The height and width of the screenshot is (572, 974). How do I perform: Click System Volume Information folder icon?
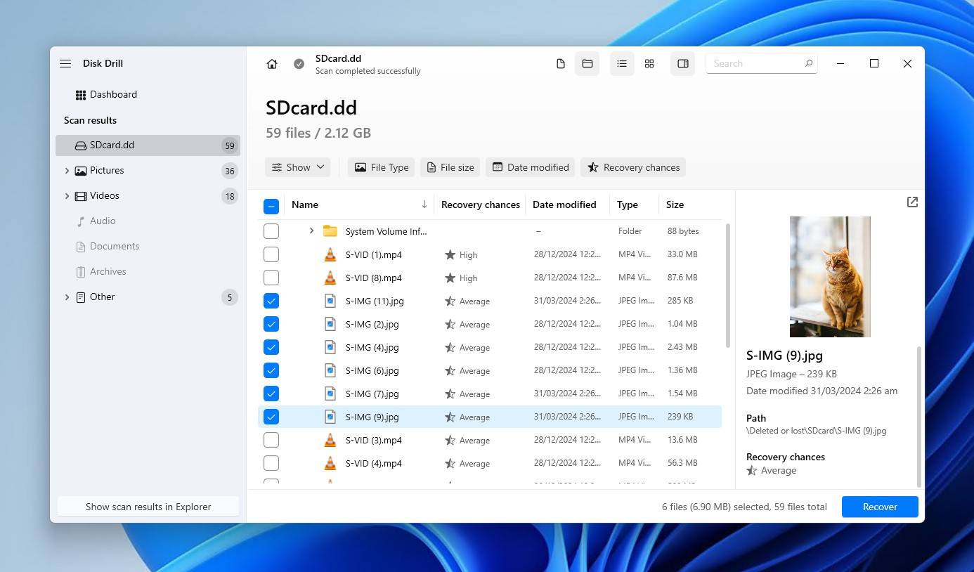coord(330,231)
